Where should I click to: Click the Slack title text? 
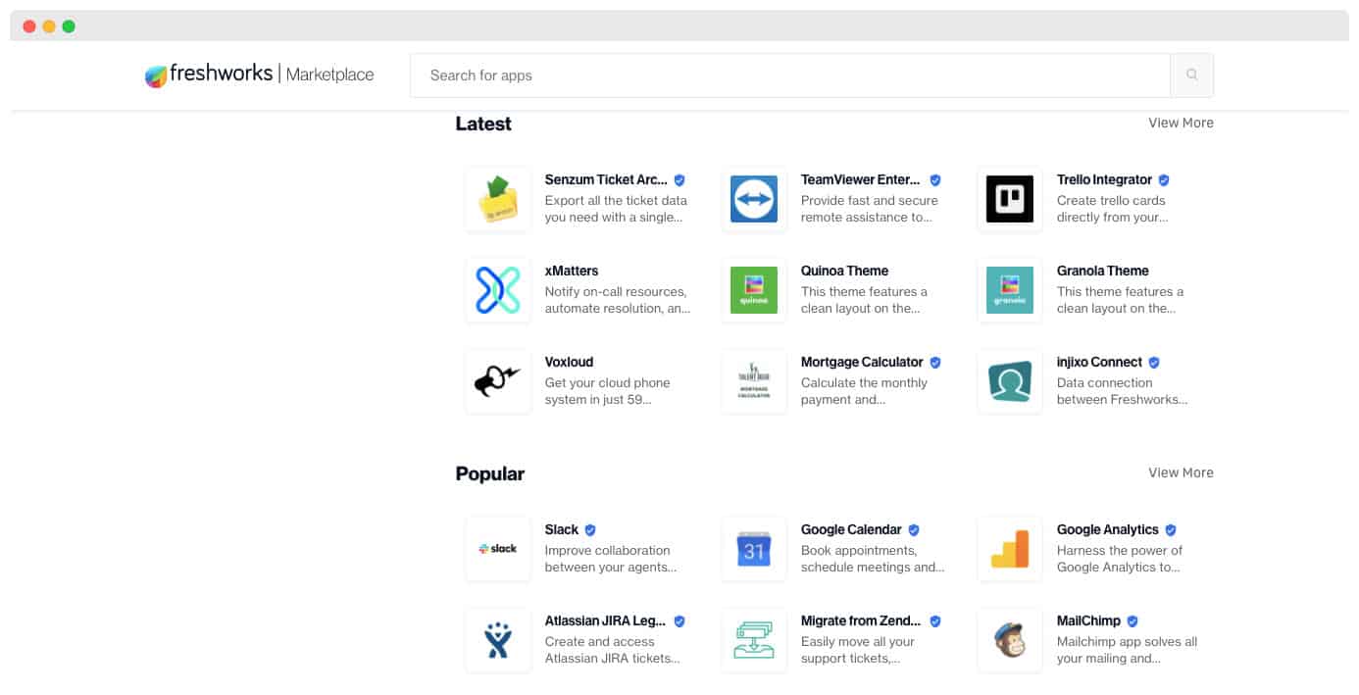[x=562, y=529]
